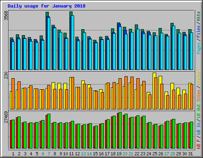
Task: Click green weekend day label 21
Action: [x=131, y=154]
